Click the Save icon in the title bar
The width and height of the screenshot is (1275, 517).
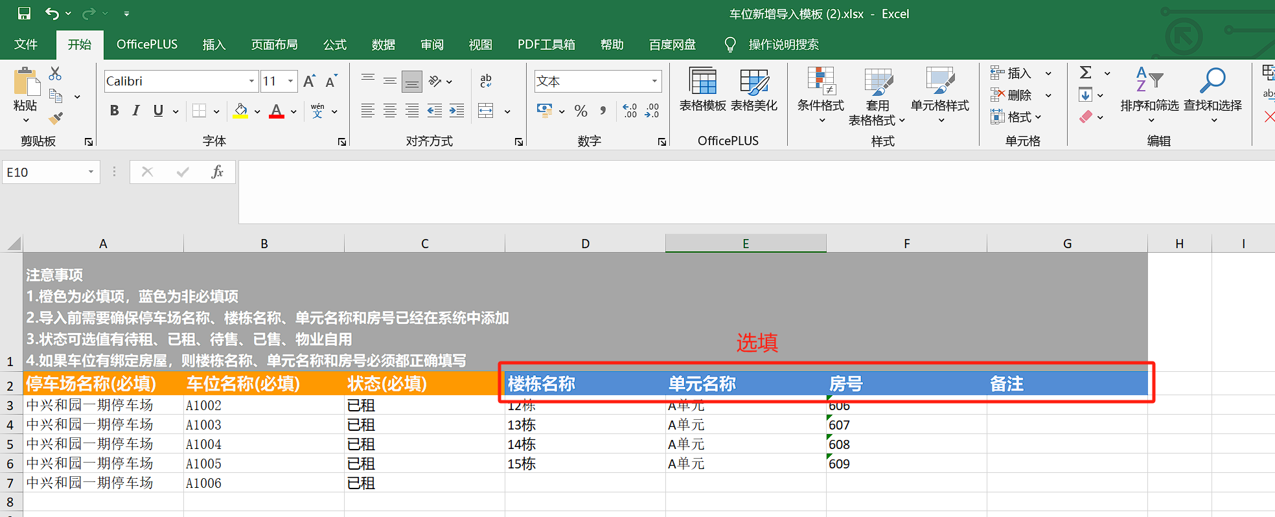pyautogui.click(x=24, y=14)
